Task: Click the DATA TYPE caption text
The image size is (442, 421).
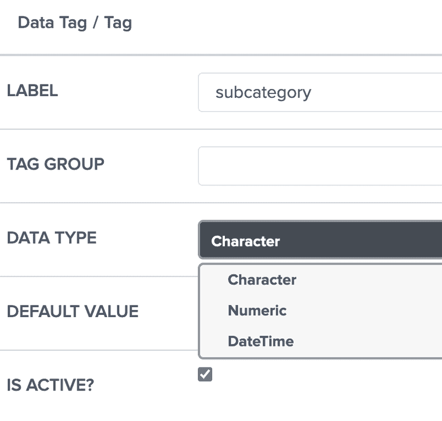Action: (51, 238)
